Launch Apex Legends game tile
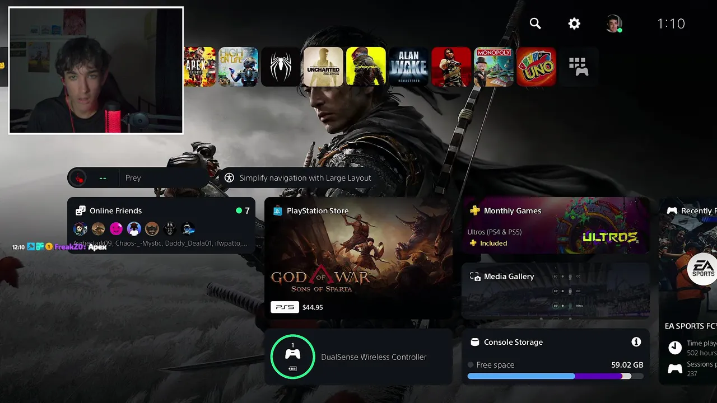Screen dimensions: 717x403 coord(199,67)
